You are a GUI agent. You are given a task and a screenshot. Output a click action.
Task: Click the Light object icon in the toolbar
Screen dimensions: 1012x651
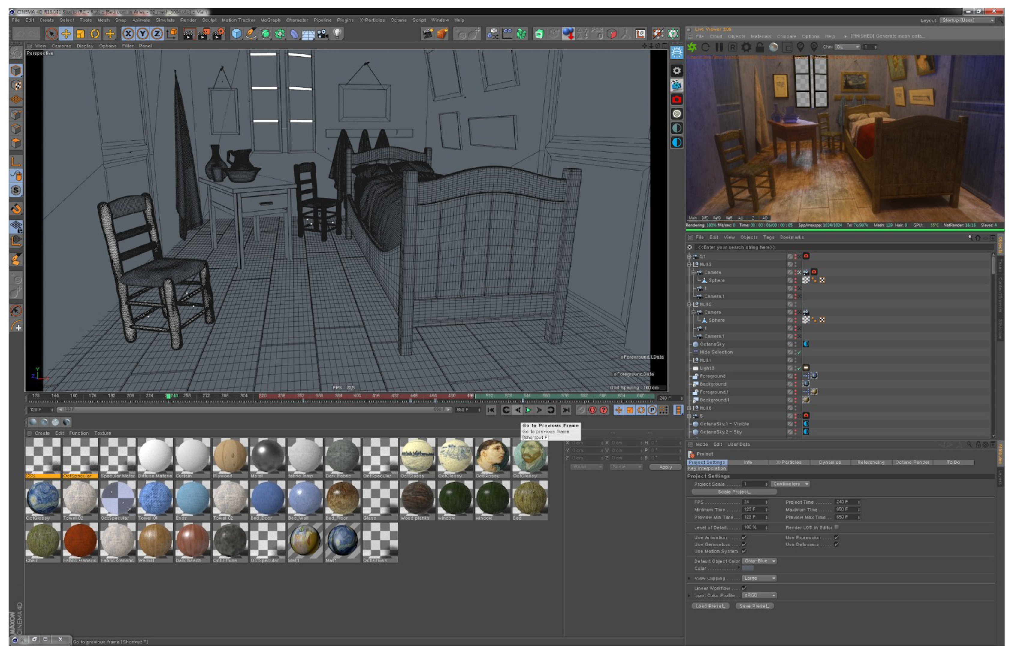337,34
